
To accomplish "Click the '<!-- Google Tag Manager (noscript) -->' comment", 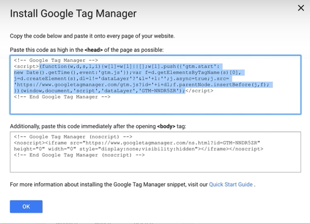I will tap(73, 137).
